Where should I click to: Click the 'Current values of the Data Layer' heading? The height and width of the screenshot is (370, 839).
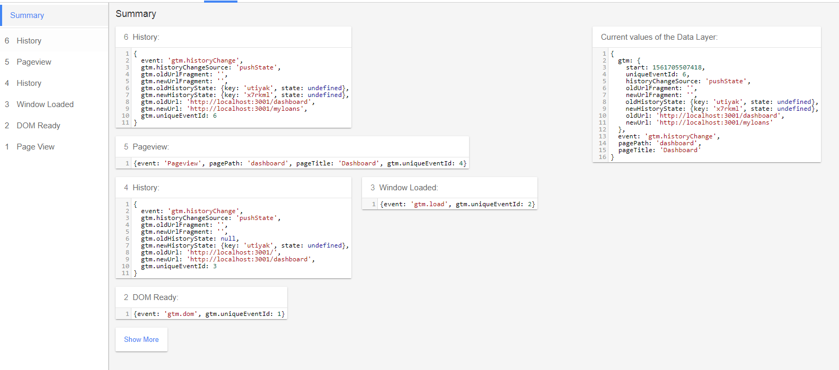pyautogui.click(x=659, y=37)
